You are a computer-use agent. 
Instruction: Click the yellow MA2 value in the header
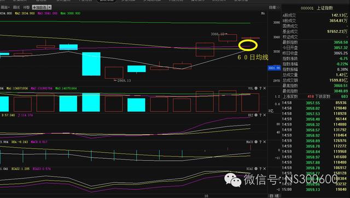click(25, 13)
